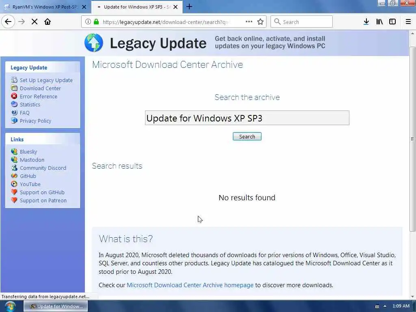Click the YouTube media player icon
416x312 pixels.
pyautogui.click(x=14, y=184)
